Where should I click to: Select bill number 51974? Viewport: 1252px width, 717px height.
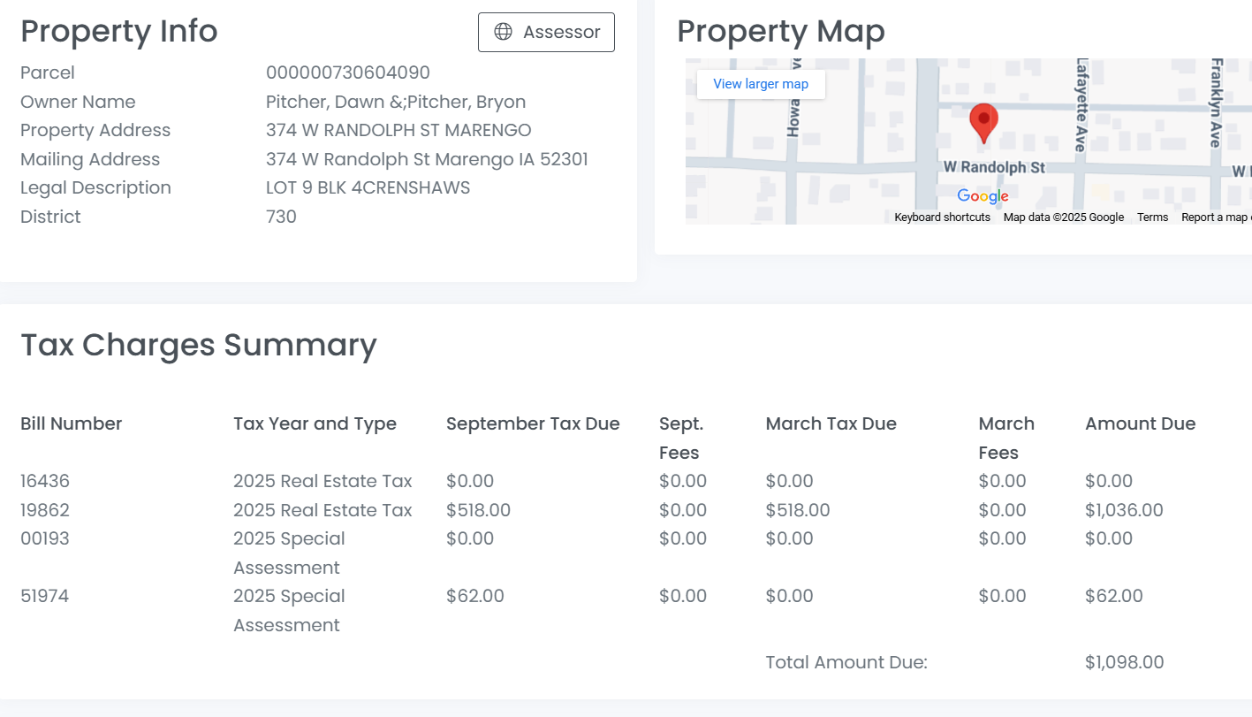45,596
